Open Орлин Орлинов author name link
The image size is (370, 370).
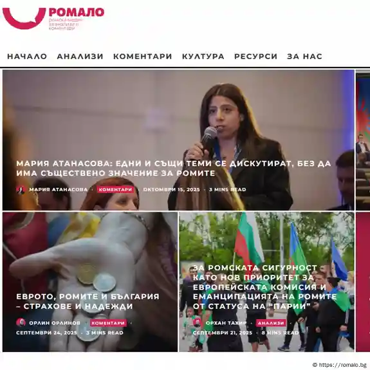click(55, 323)
